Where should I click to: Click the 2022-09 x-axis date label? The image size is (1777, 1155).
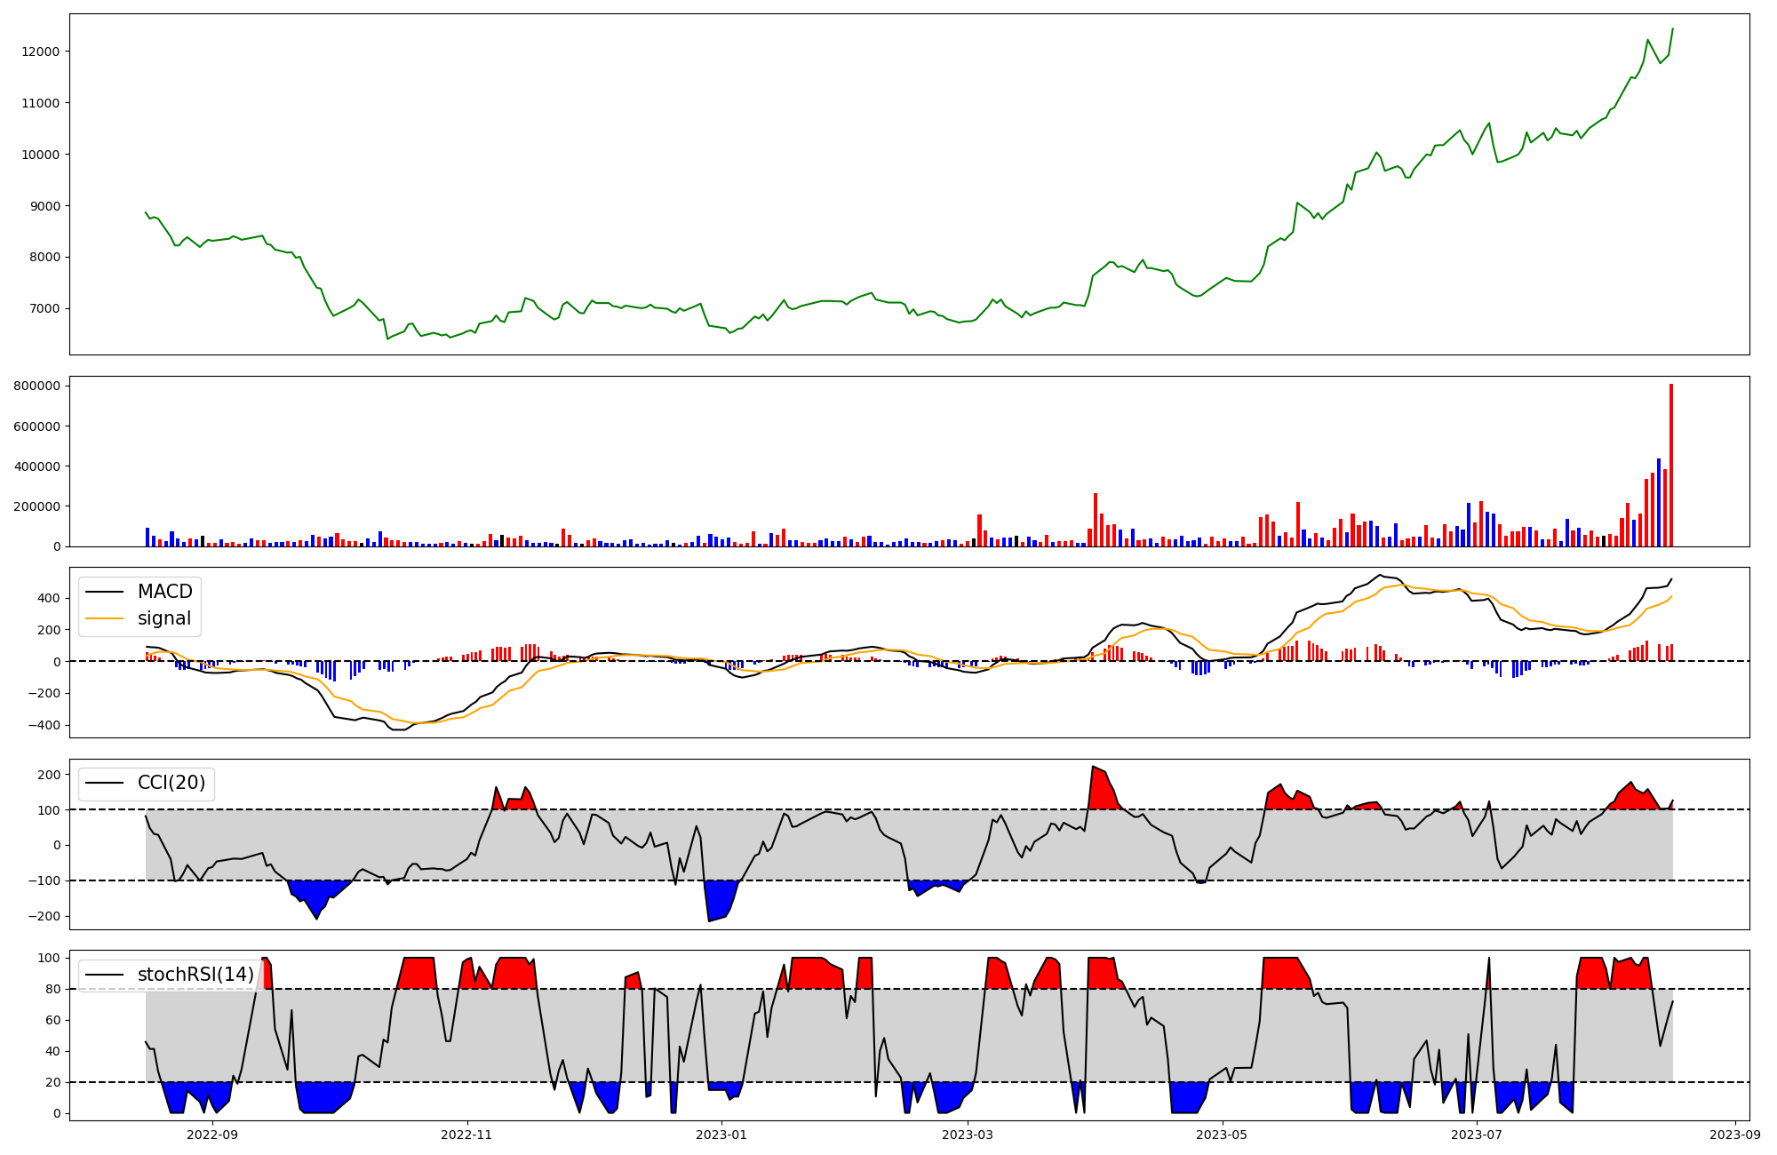(x=213, y=1135)
